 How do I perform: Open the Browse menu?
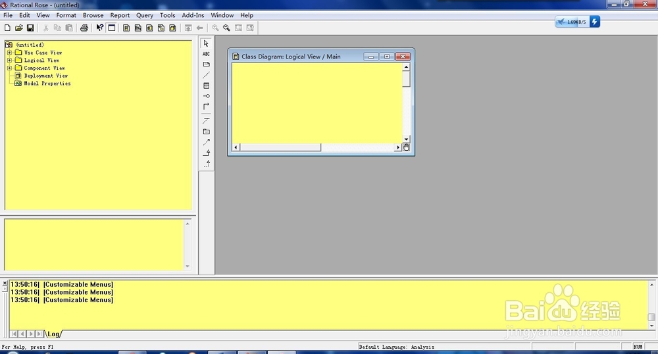pyautogui.click(x=93, y=15)
